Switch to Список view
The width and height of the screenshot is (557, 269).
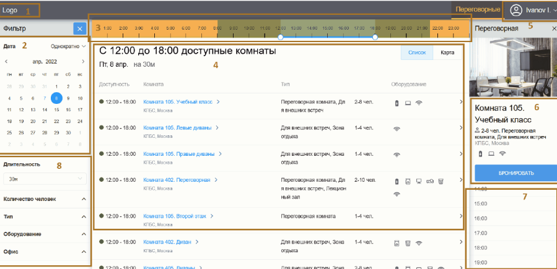(417, 53)
